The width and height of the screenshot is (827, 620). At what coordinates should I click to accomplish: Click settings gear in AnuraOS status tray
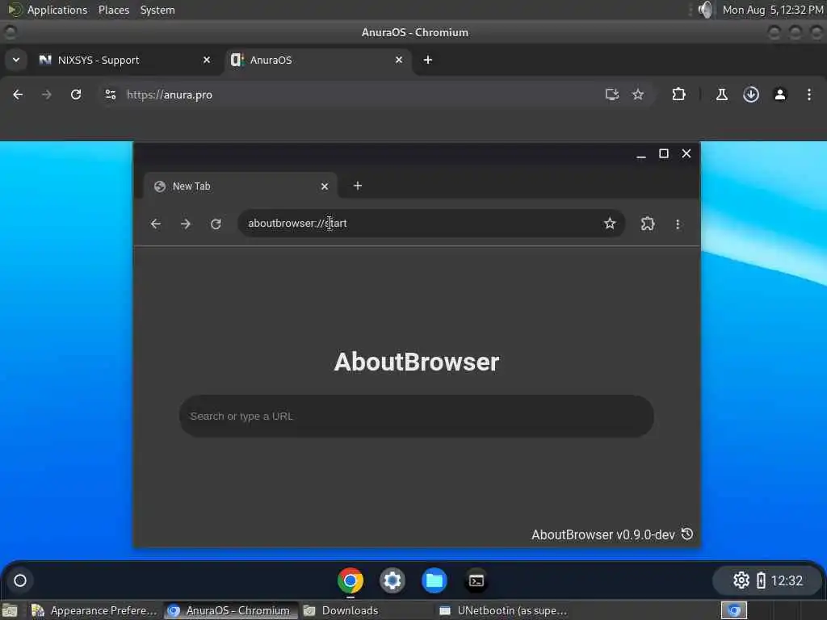pyautogui.click(x=741, y=580)
